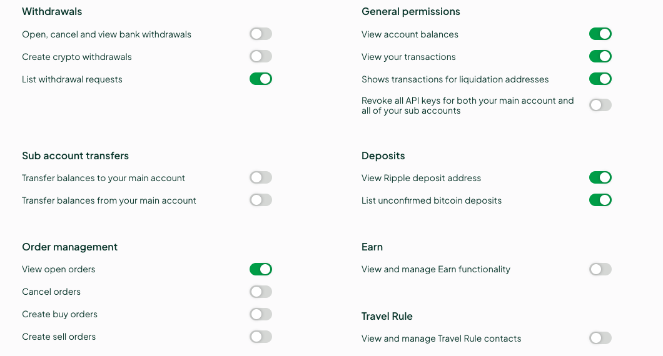This screenshot has height=356, width=663.
Task: Turn on transfer balances from main account
Action: 261,200
